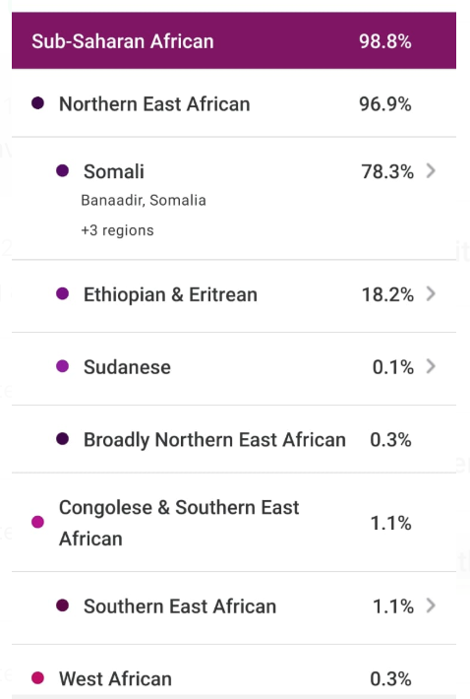The width and height of the screenshot is (470, 699).
Task: Click the Congolese & Southern East African dot
Action: click(37, 522)
